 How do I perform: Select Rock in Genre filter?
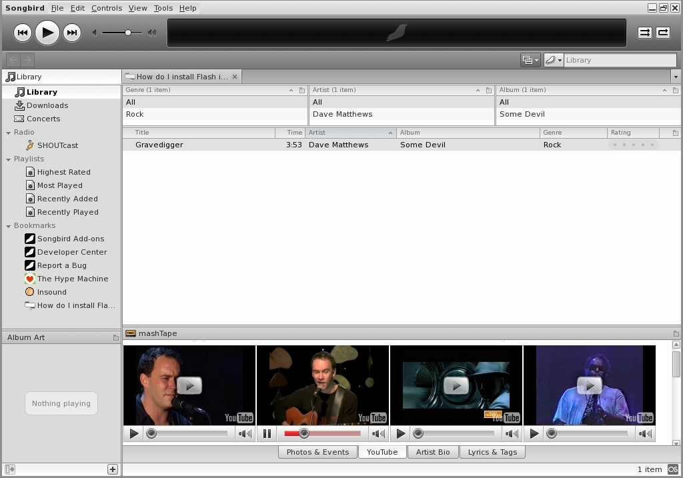point(215,114)
